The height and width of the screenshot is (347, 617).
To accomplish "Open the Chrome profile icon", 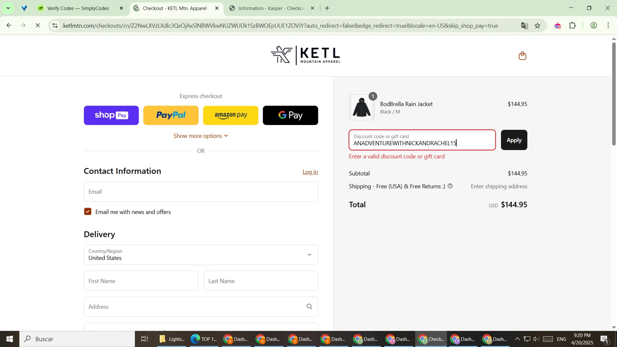I will 594,25.
